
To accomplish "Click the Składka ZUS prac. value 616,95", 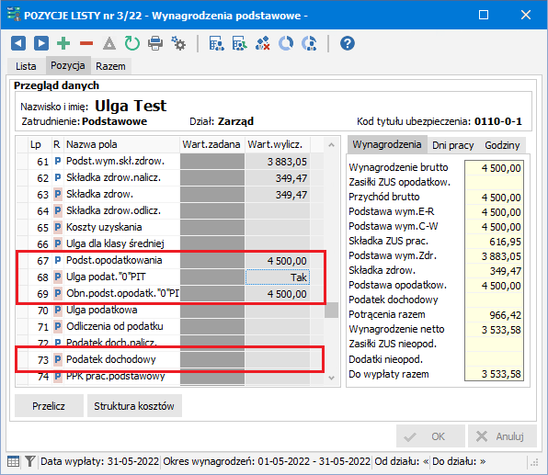I will [494, 242].
